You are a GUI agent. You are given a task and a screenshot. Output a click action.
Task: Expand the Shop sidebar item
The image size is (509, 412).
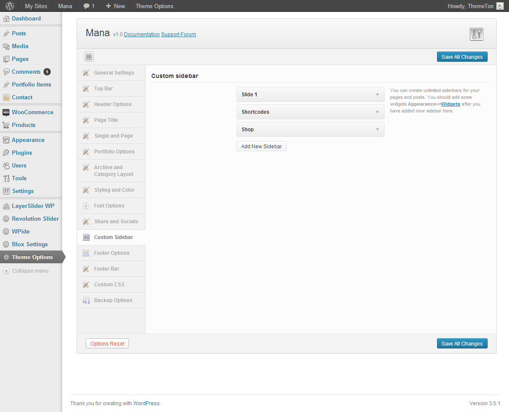377,130
